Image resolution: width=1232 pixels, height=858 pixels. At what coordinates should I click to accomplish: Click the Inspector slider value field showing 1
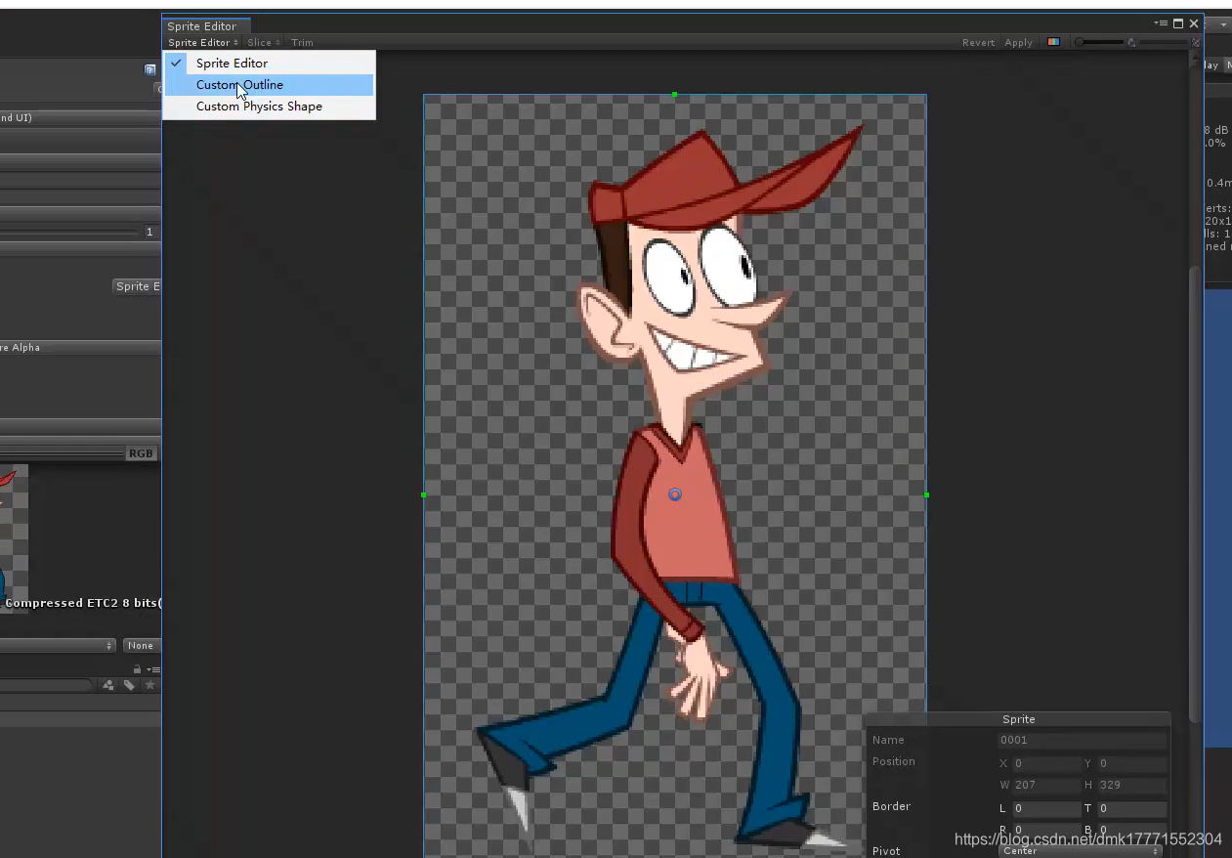pyautogui.click(x=149, y=233)
